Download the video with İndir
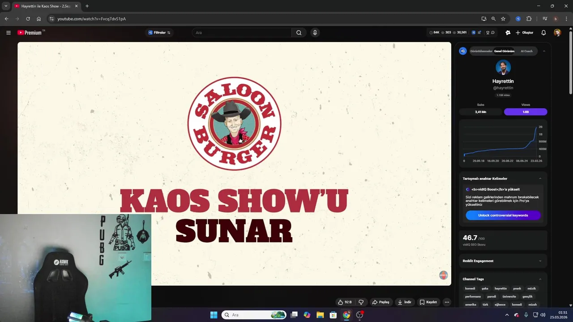The height and width of the screenshot is (322, 573). (x=404, y=302)
